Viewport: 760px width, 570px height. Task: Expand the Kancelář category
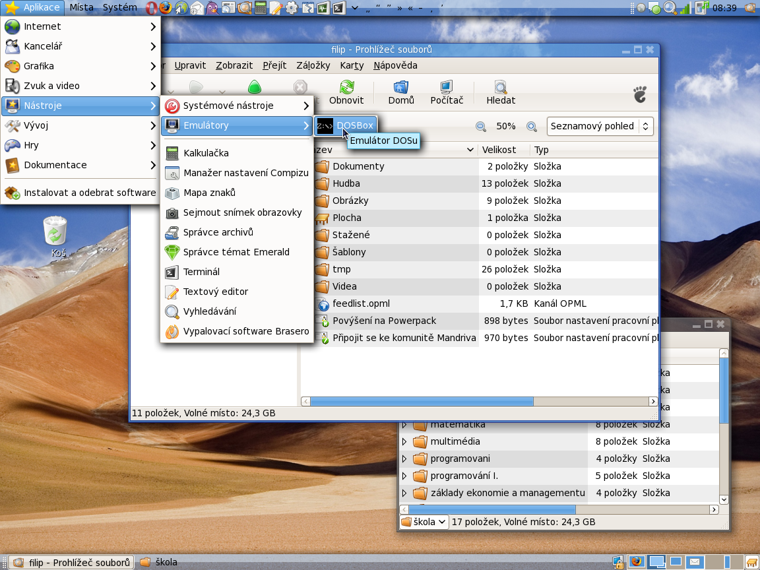(x=80, y=47)
